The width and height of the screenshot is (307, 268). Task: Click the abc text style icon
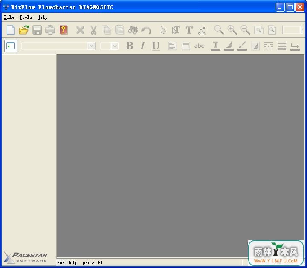click(x=199, y=46)
